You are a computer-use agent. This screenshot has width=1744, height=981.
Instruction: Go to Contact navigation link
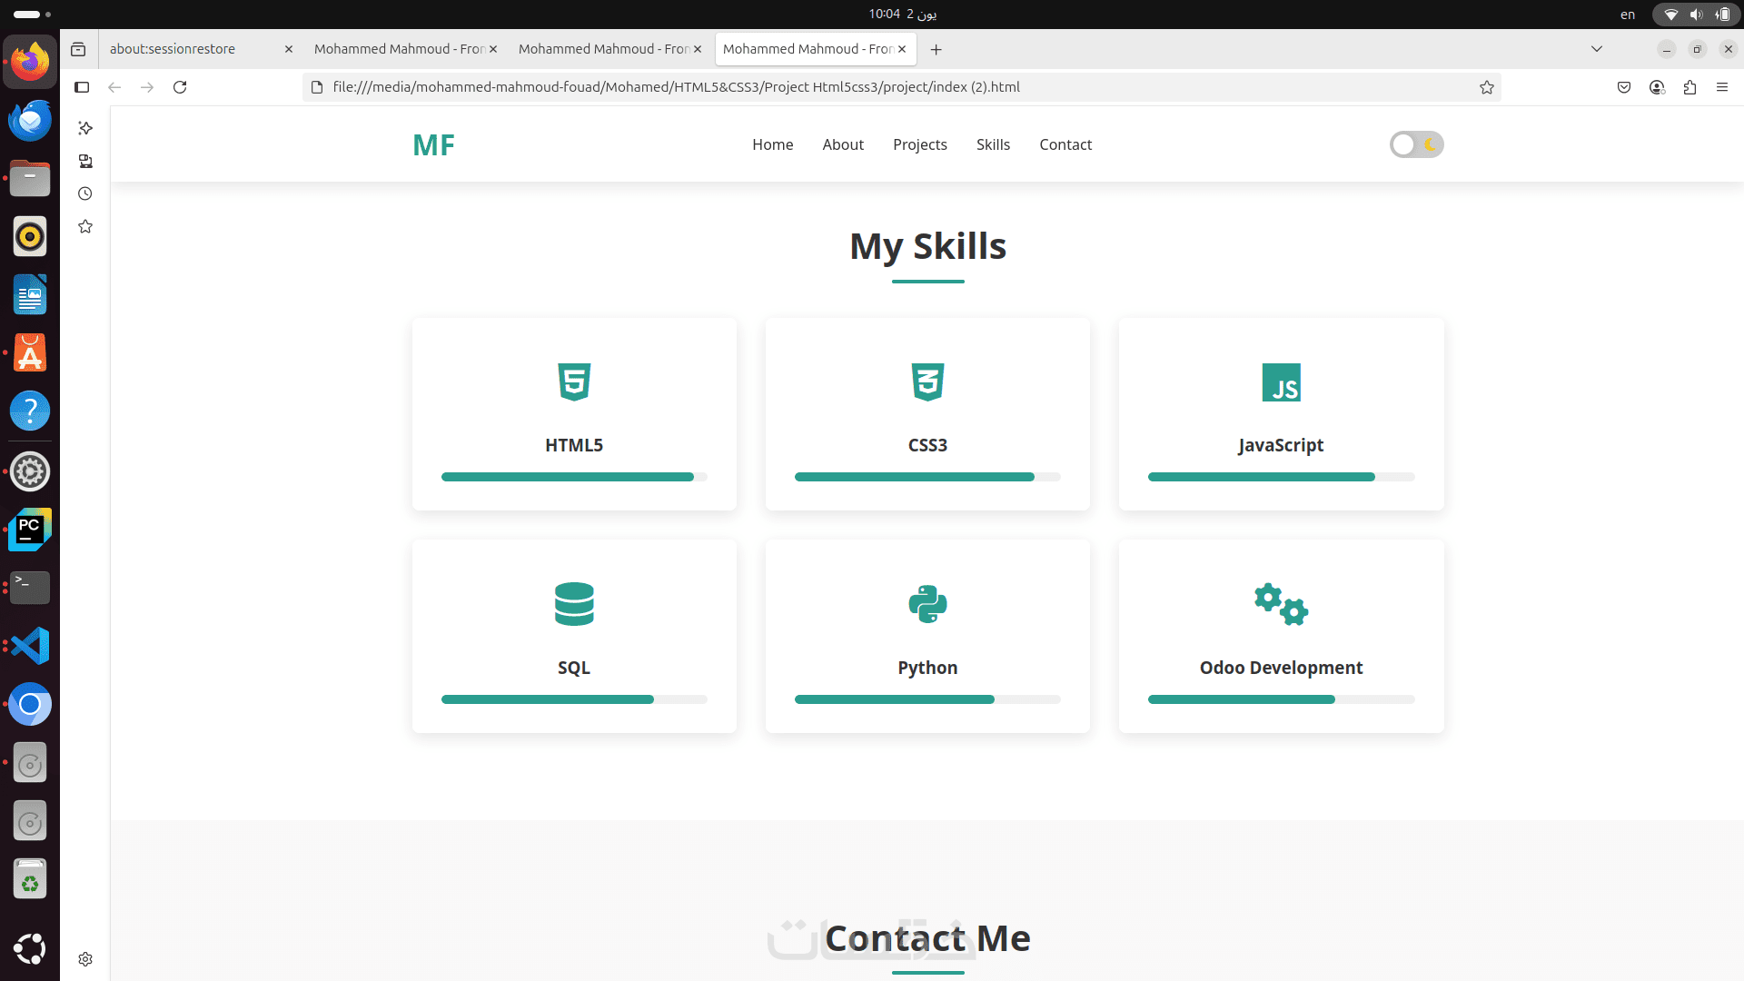pyautogui.click(x=1065, y=144)
